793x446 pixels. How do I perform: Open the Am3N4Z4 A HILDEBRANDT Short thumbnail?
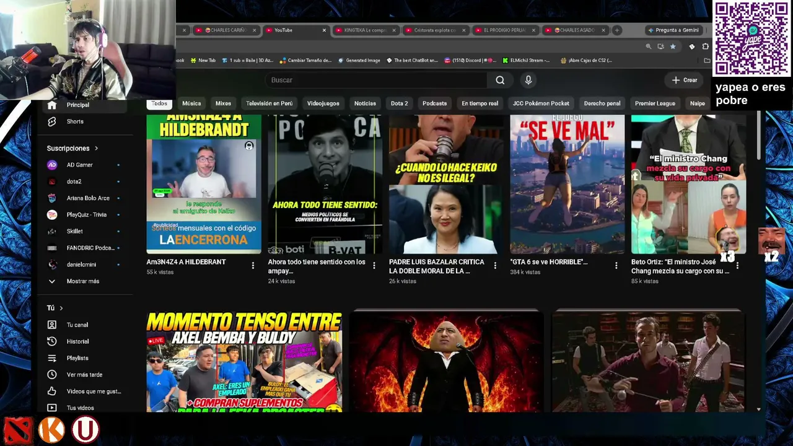click(204, 185)
